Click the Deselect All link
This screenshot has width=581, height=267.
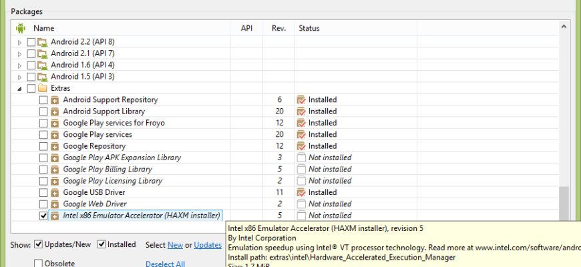coord(165,264)
